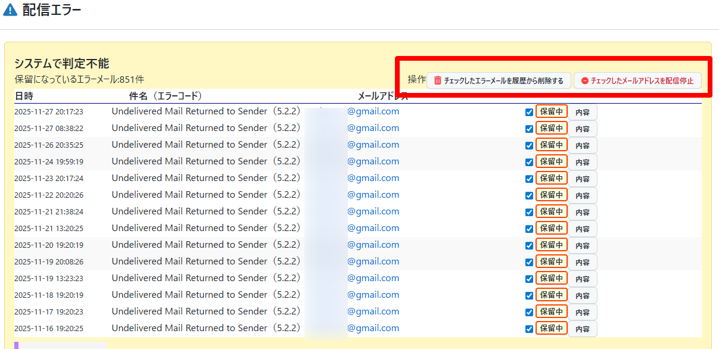Click 保留中 status on the 2025-11-27 08:38:22 row

[x=551, y=128]
